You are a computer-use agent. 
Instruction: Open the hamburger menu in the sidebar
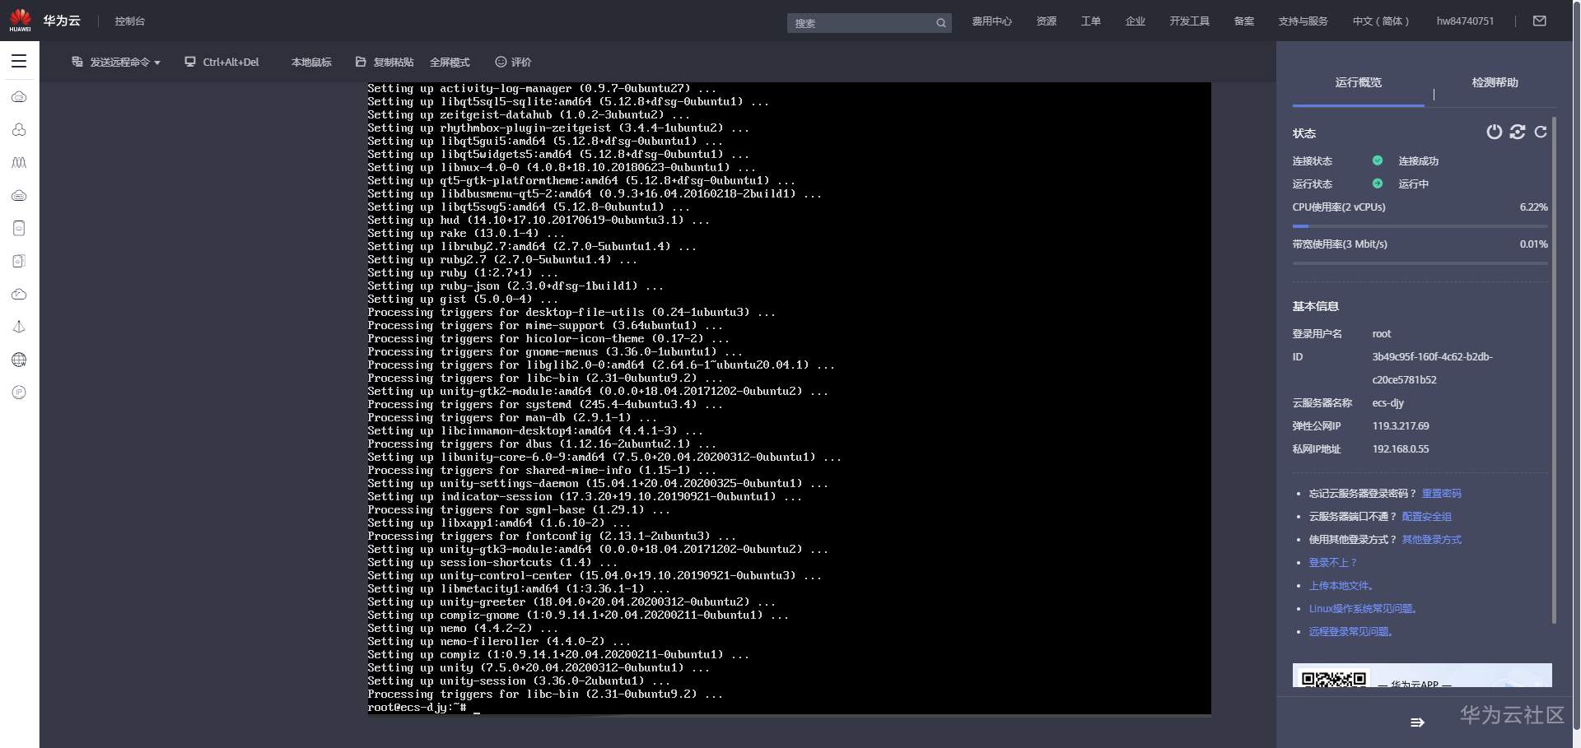tap(19, 61)
